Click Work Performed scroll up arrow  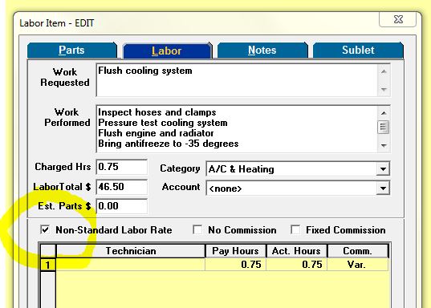click(384, 113)
